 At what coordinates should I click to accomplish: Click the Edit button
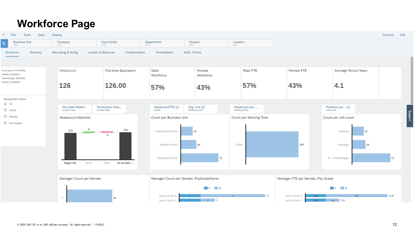[403, 35]
